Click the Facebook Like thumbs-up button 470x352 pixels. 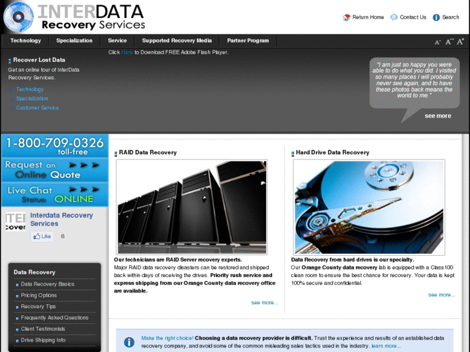click(x=42, y=236)
